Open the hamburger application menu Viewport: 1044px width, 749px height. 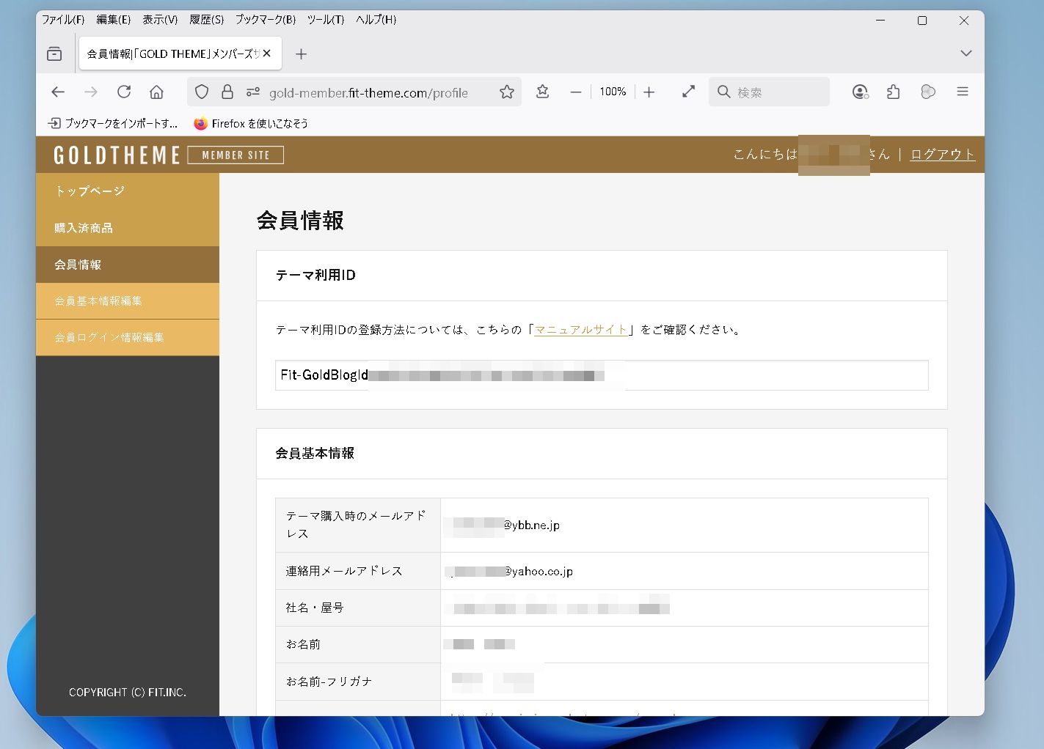pyautogui.click(x=963, y=92)
